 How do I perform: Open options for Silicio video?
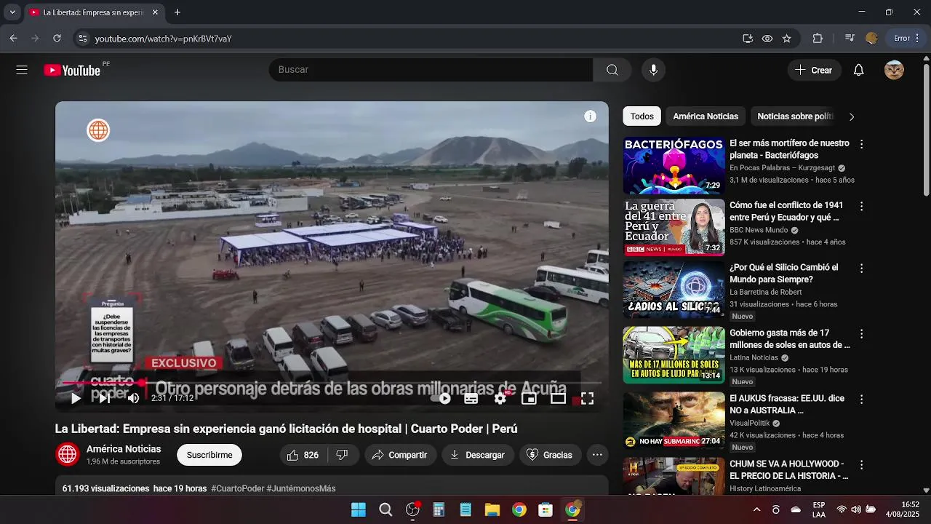[861, 269]
